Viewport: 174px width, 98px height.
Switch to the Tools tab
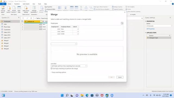coord(39,4)
